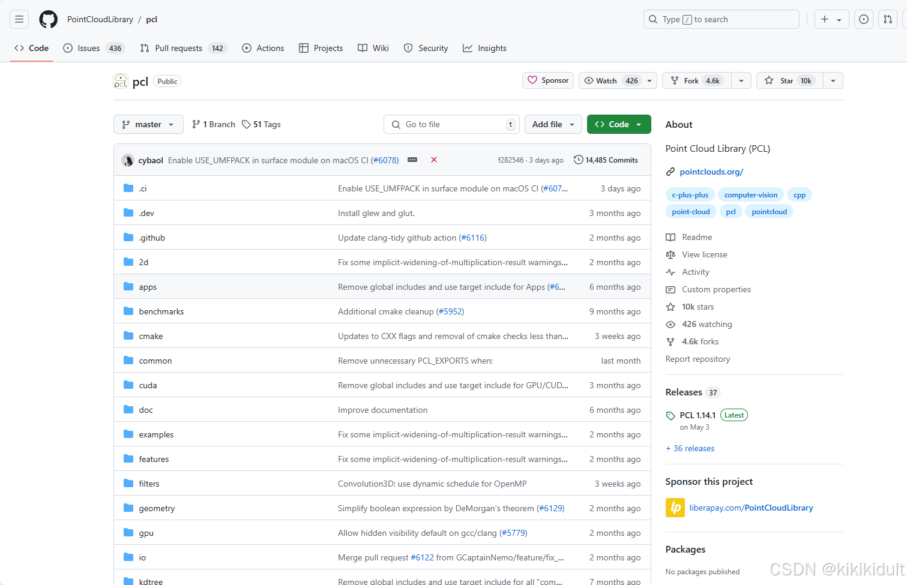
Task: Click the point-cloud topic tag
Action: pyautogui.click(x=691, y=212)
